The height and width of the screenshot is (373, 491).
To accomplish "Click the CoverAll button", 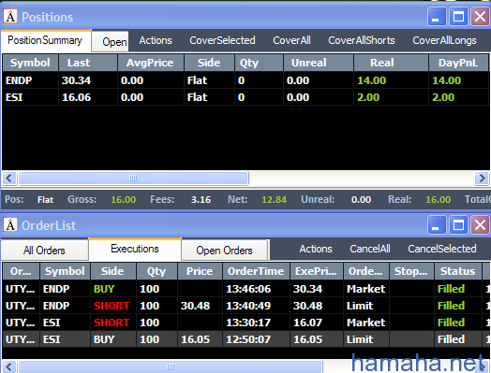I will (x=291, y=40).
